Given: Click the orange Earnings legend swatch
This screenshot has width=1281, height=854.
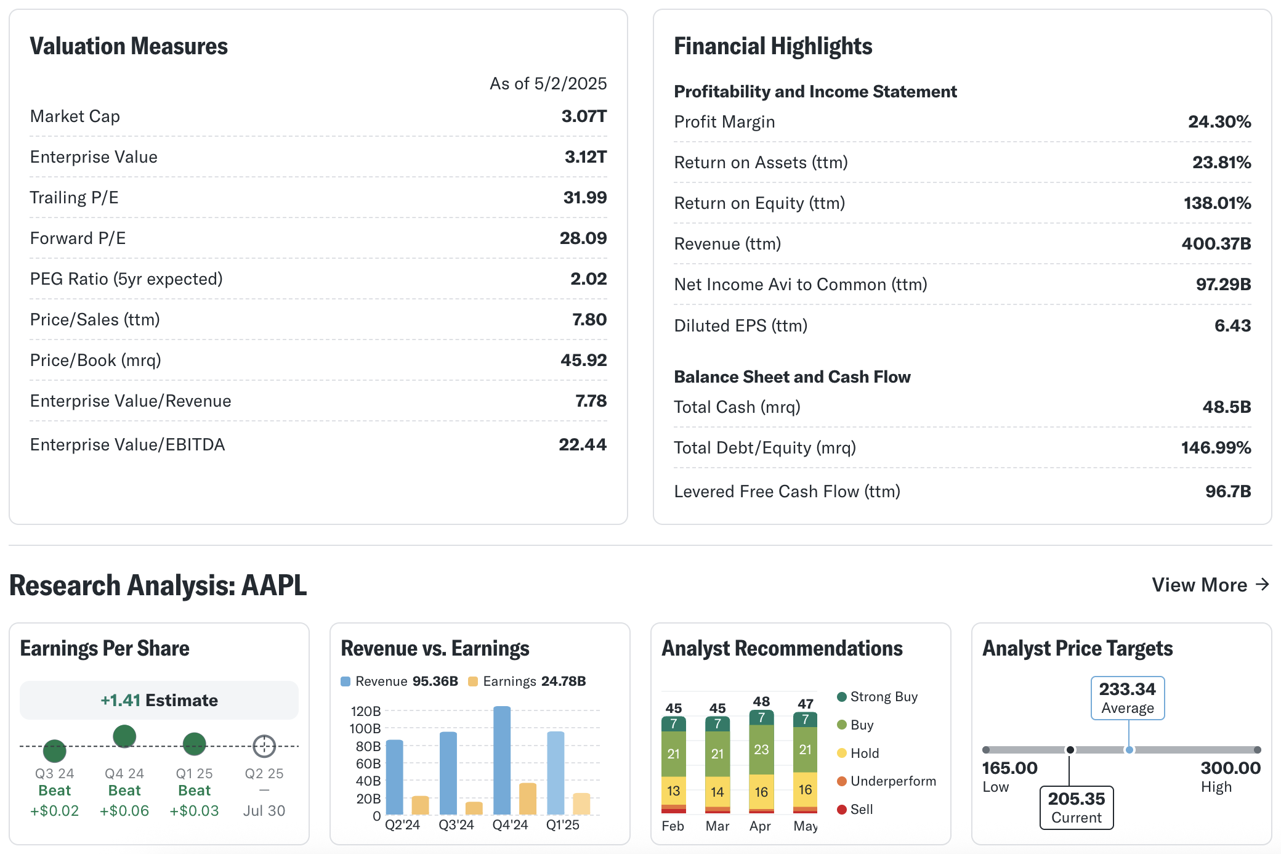Looking at the screenshot, I should coord(473,681).
